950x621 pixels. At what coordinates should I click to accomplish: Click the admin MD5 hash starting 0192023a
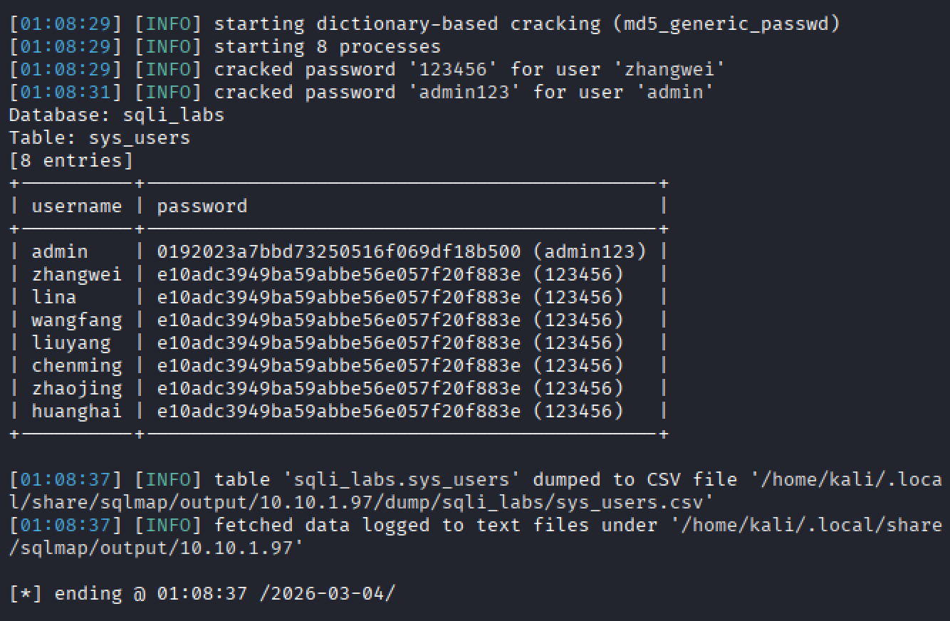pyautogui.click(x=339, y=251)
